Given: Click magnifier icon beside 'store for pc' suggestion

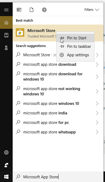Looking at the screenshot, I should click(x=18, y=123).
